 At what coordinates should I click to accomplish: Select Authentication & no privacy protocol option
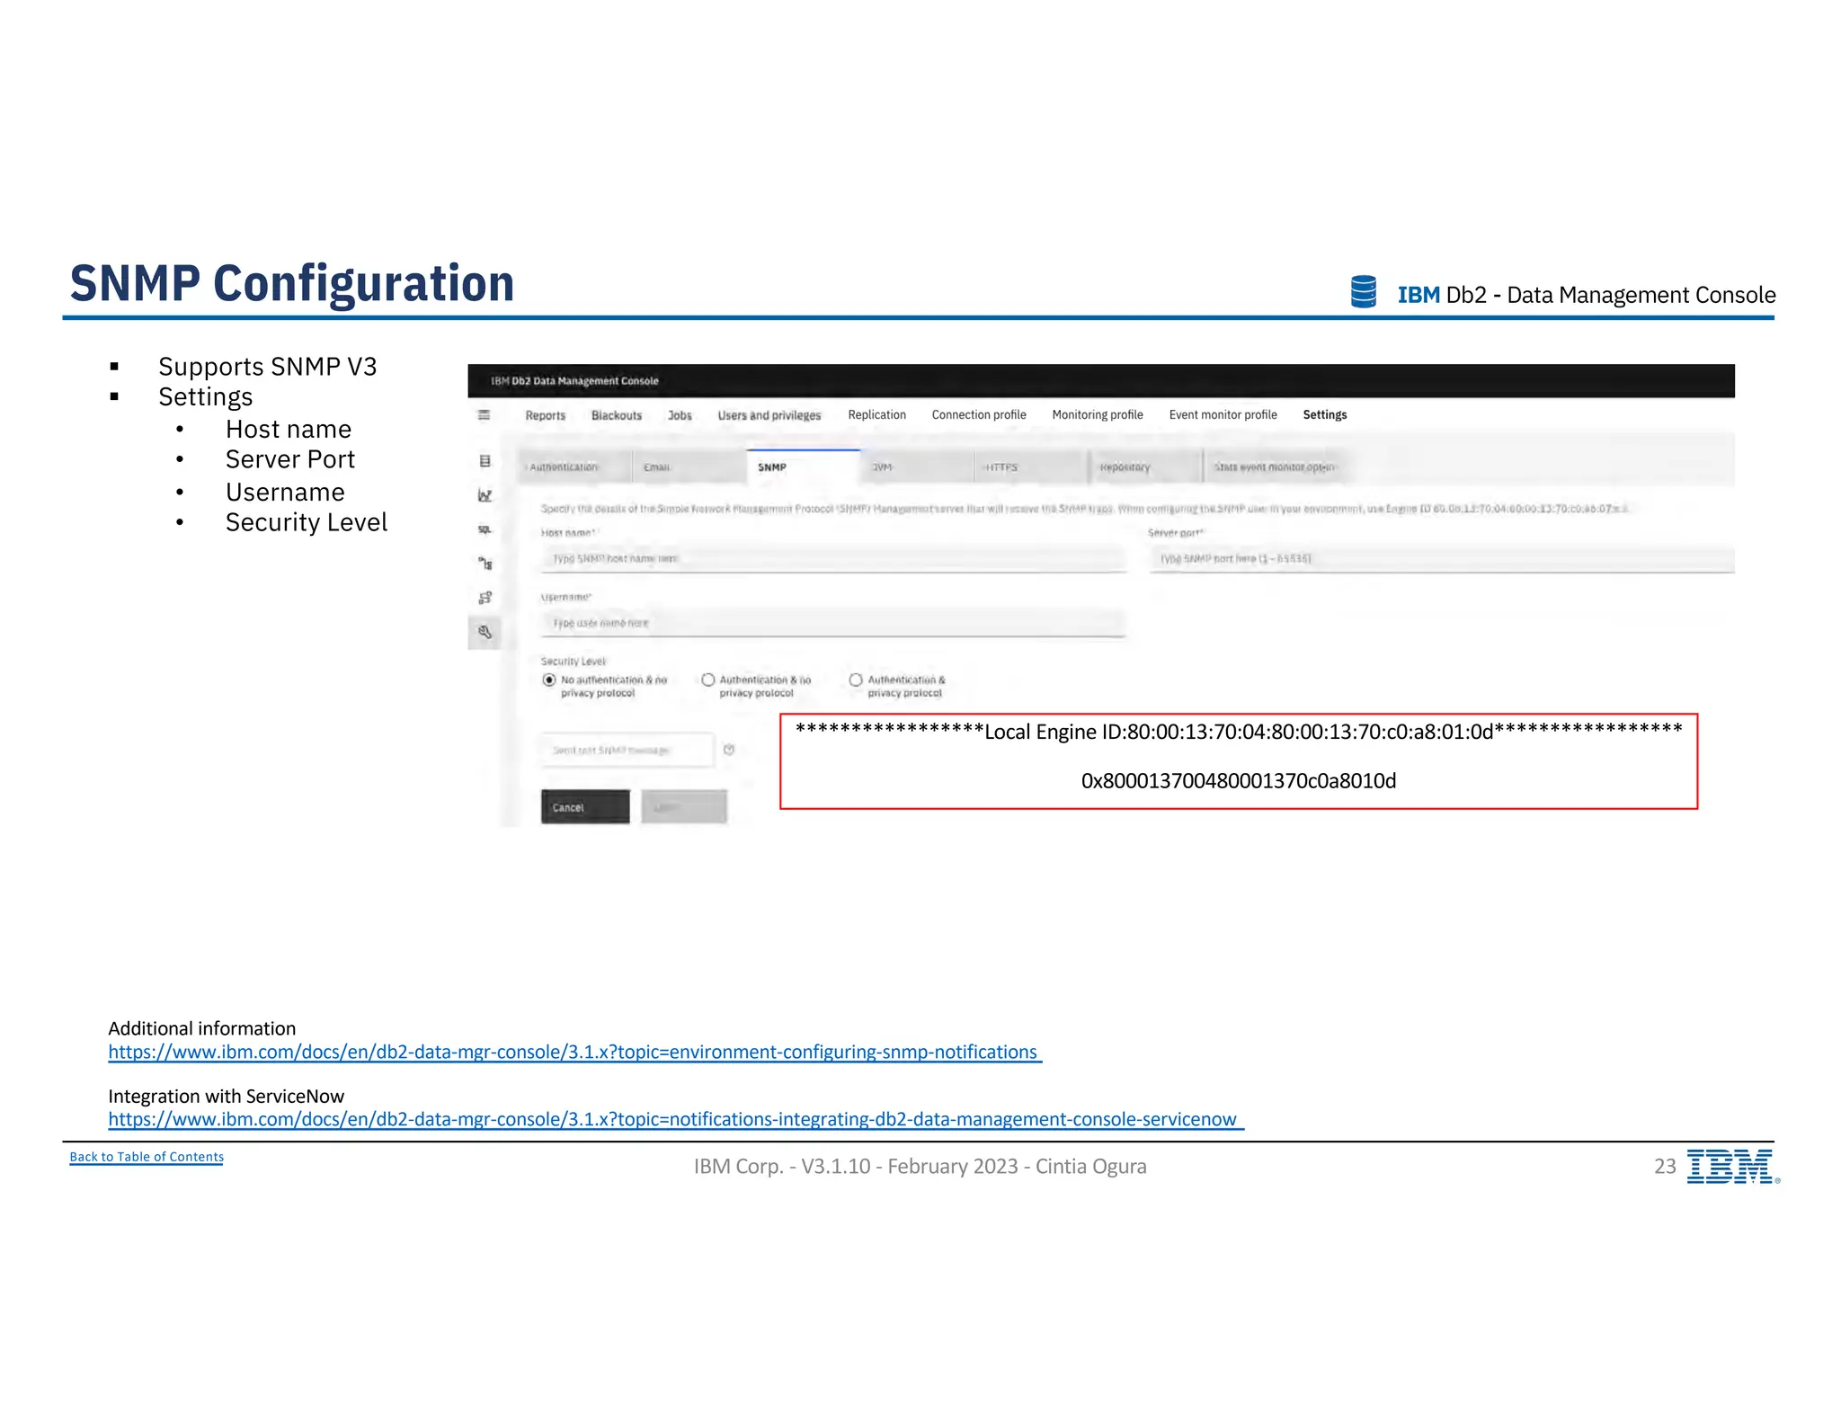708,680
